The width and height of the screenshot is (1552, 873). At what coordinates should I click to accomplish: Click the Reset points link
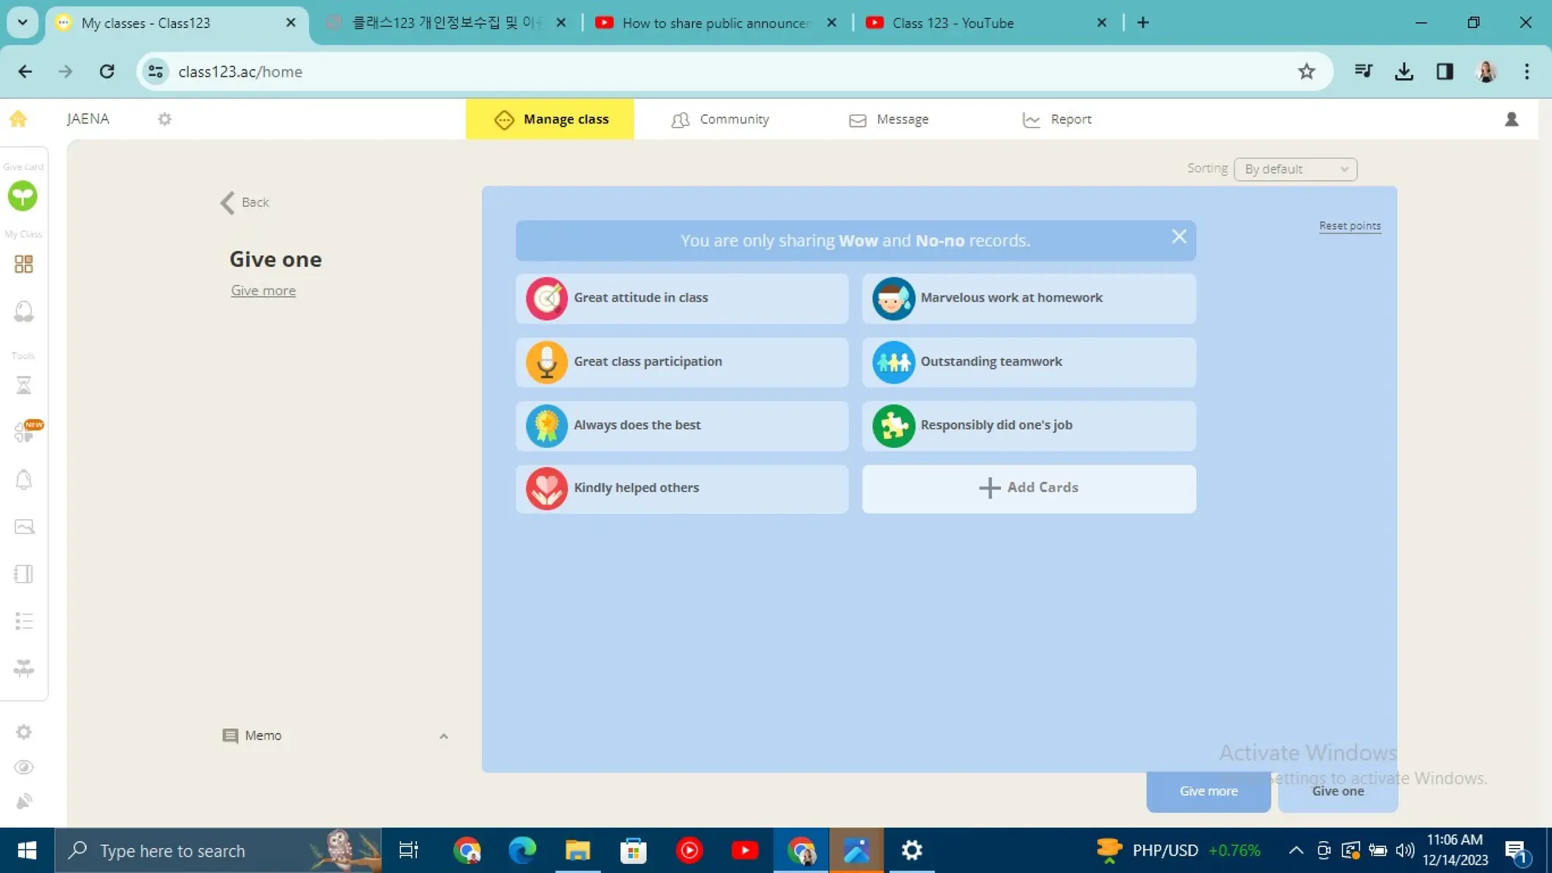pos(1349,226)
